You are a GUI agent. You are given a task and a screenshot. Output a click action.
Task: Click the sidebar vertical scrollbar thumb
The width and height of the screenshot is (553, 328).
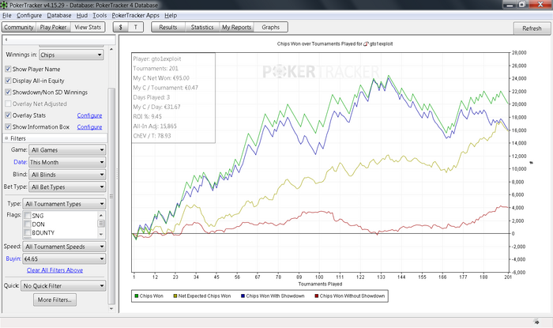[111, 196]
